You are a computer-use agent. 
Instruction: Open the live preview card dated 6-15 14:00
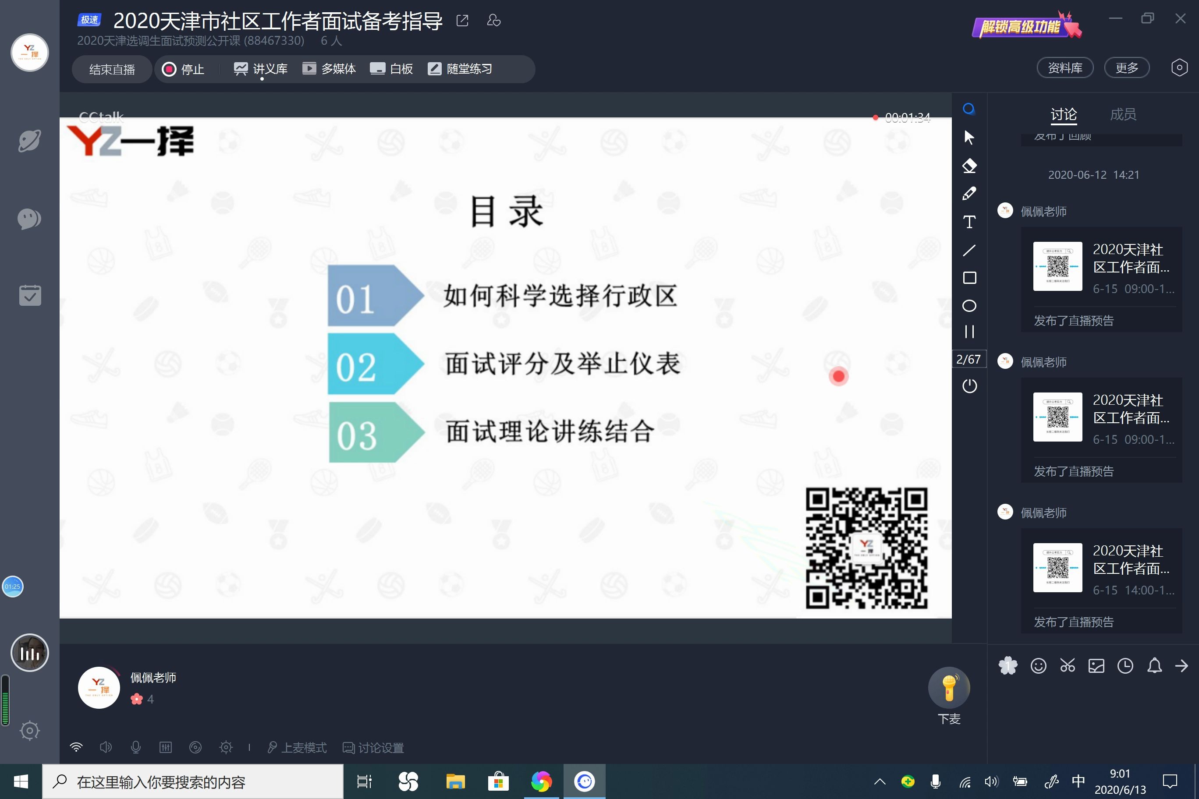tap(1101, 580)
